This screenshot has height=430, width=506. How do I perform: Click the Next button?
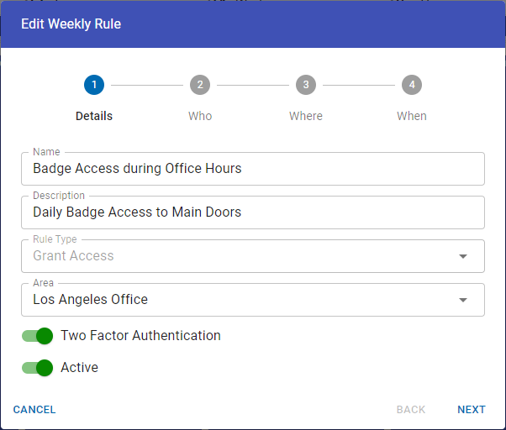point(472,410)
